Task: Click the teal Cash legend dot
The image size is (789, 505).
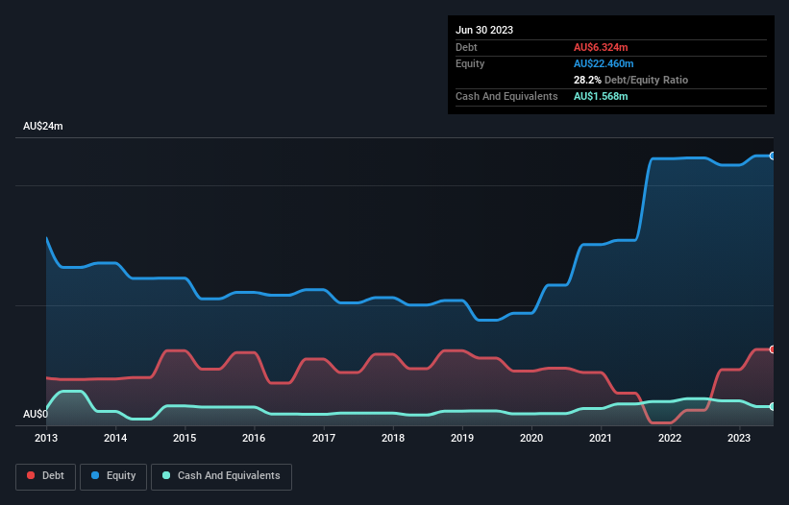Action: click(x=166, y=475)
